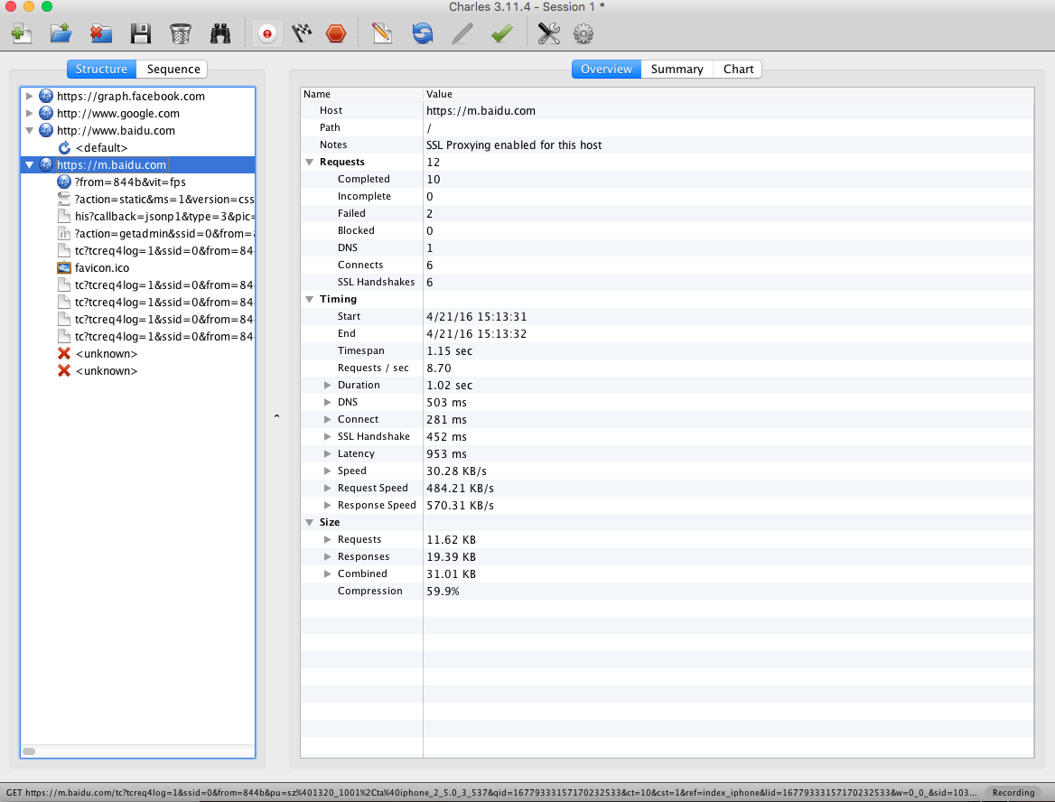Expand the SSL Handshake timing row
The height and width of the screenshot is (802, 1055).
click(328, 436)
